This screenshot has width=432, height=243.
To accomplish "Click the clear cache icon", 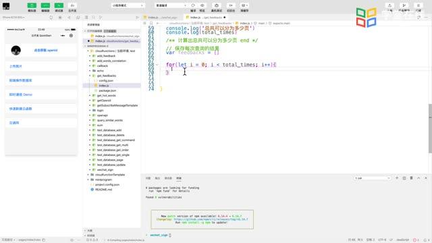I will [x=244, y=5].
